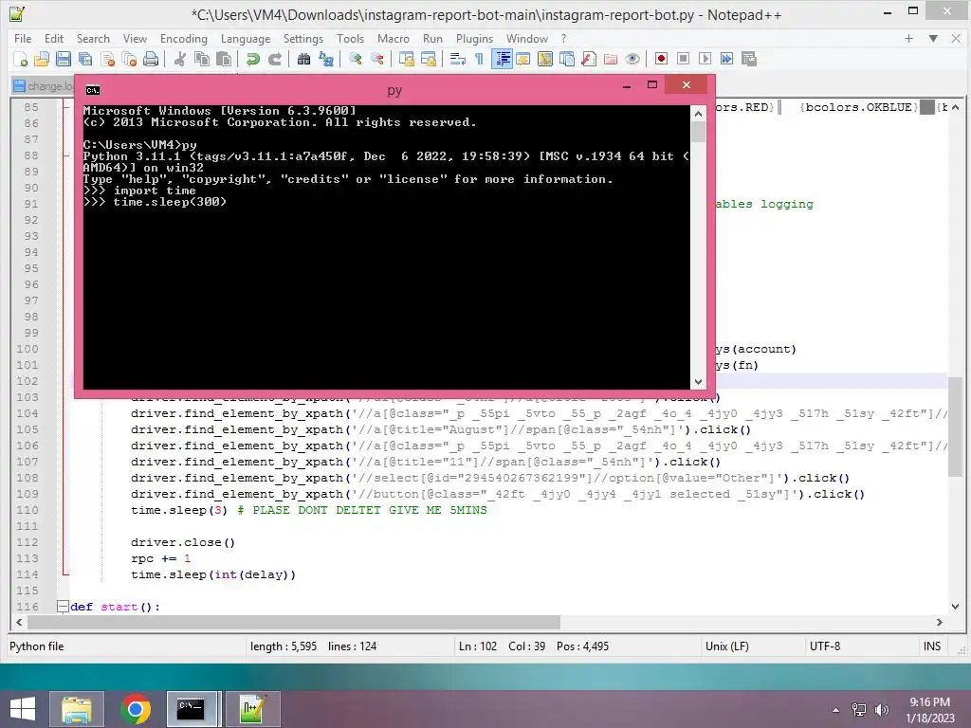Image resolution: width=971 pixels, height=728 pixels.
Task: Open the Document List panel icon
Action: pyautogui.click(x=567, y=59)
